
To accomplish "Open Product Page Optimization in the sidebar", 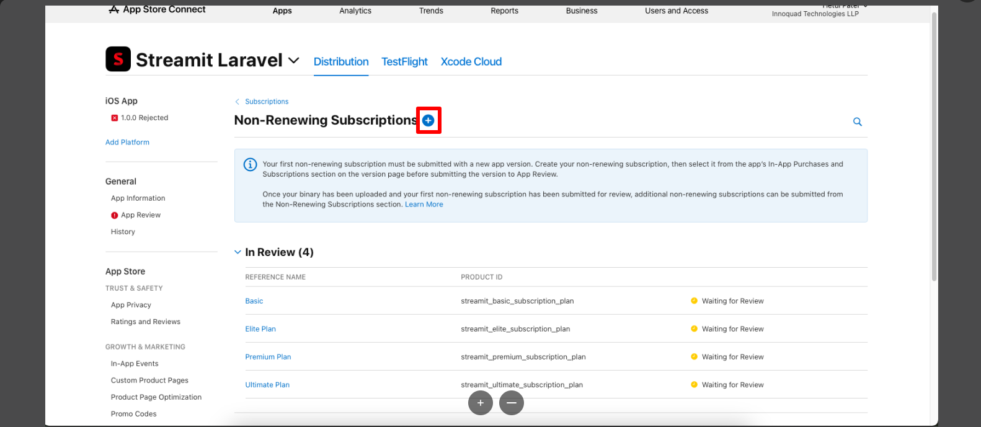I will coord(156,397).
